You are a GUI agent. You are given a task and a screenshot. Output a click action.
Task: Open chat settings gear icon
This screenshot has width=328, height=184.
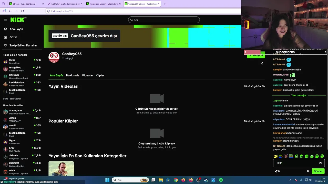coord(308,171)
